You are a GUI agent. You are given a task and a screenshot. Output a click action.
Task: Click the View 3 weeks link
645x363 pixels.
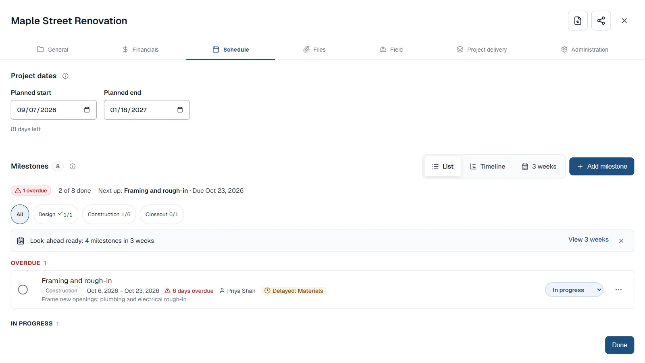point(589,240)
